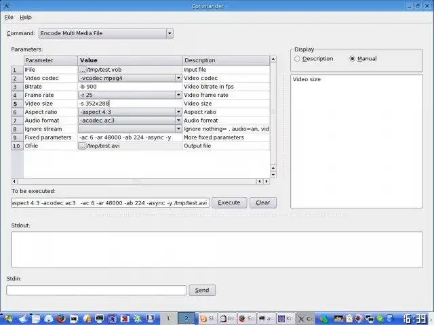
Task: Click the red square icon in the panel
Action: 125,319
